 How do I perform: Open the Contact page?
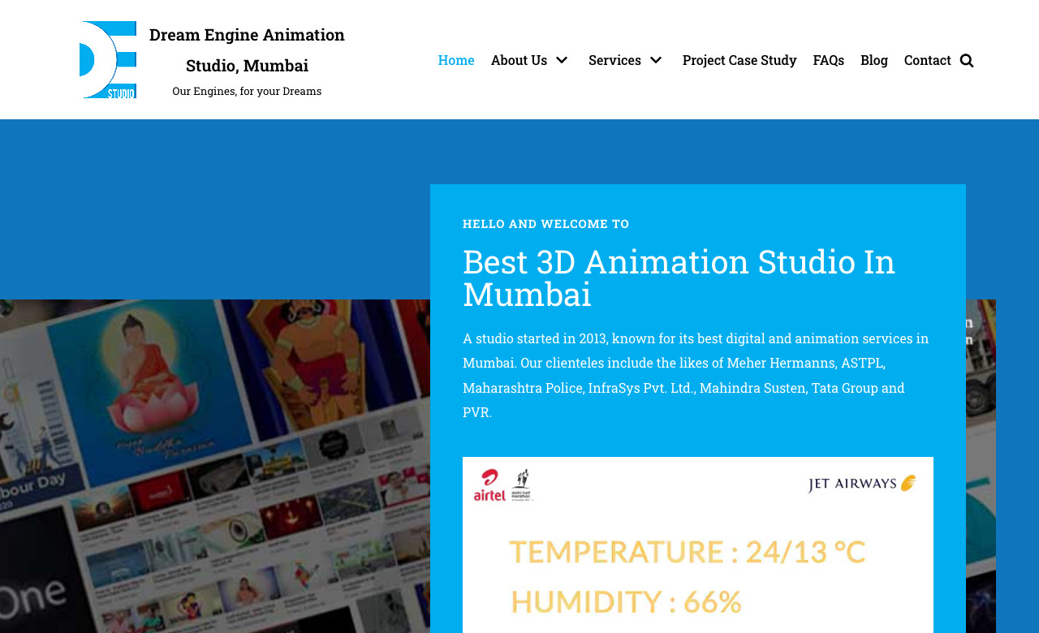[x=928, y=60]
